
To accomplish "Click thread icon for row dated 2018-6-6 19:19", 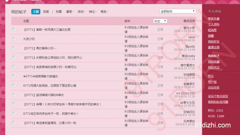I will coord(14,114).
